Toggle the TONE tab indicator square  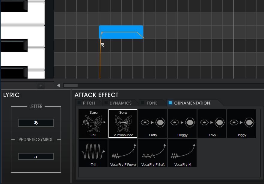143,103
